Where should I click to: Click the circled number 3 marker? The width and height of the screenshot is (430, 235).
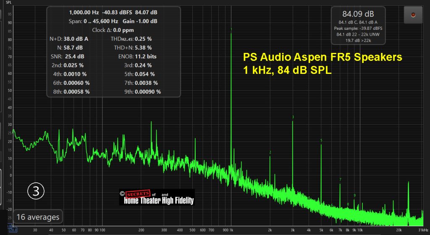point(36,191)
